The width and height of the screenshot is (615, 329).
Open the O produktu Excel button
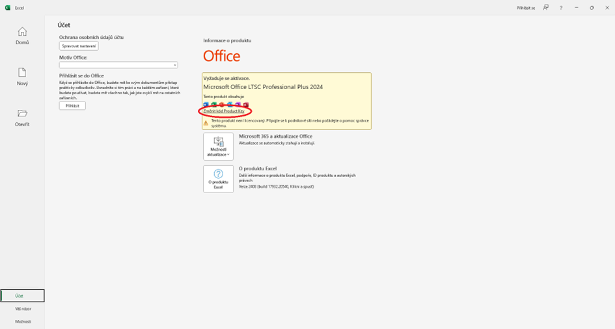point(218,179)
